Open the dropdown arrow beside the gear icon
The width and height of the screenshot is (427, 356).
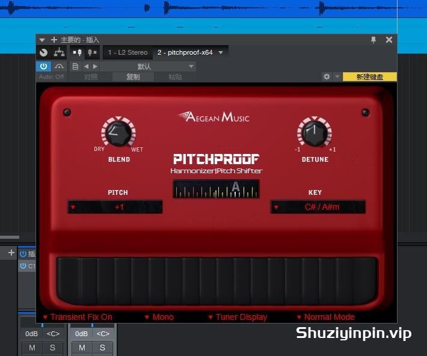coord(337,76)
